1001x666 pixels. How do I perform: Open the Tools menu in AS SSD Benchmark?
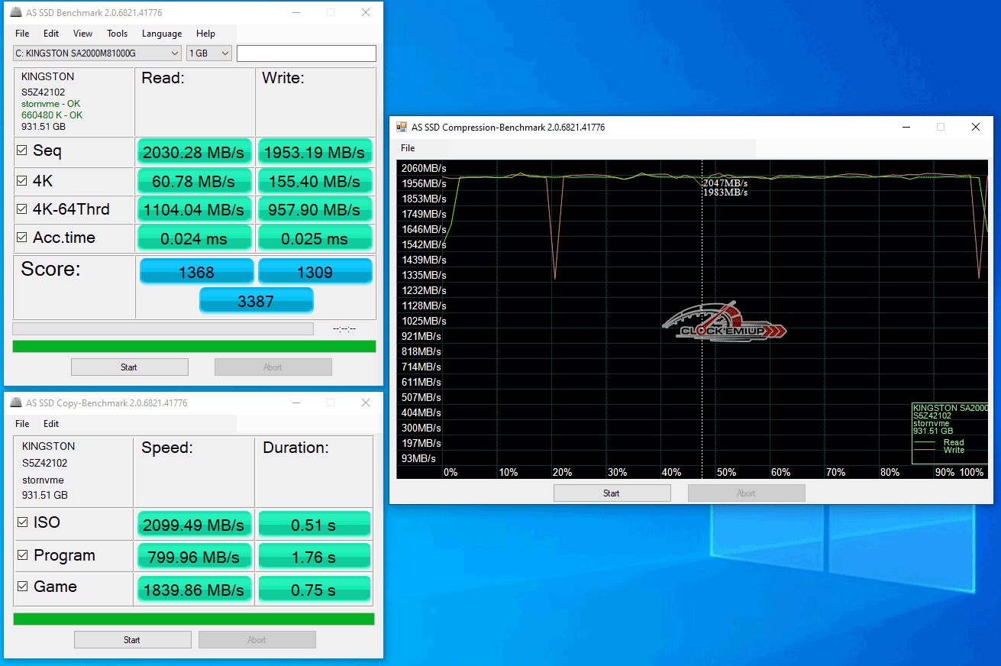tap(117, 34)
